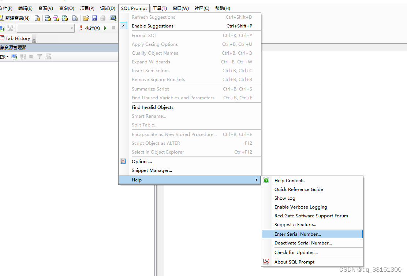
Task: Click the 对象资源管理器 panel header
Action: [59, 48]
